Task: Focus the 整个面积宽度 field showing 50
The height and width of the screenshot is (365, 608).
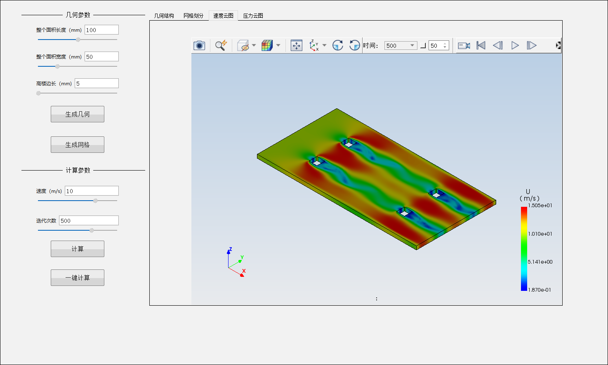Action: [101, 56]
